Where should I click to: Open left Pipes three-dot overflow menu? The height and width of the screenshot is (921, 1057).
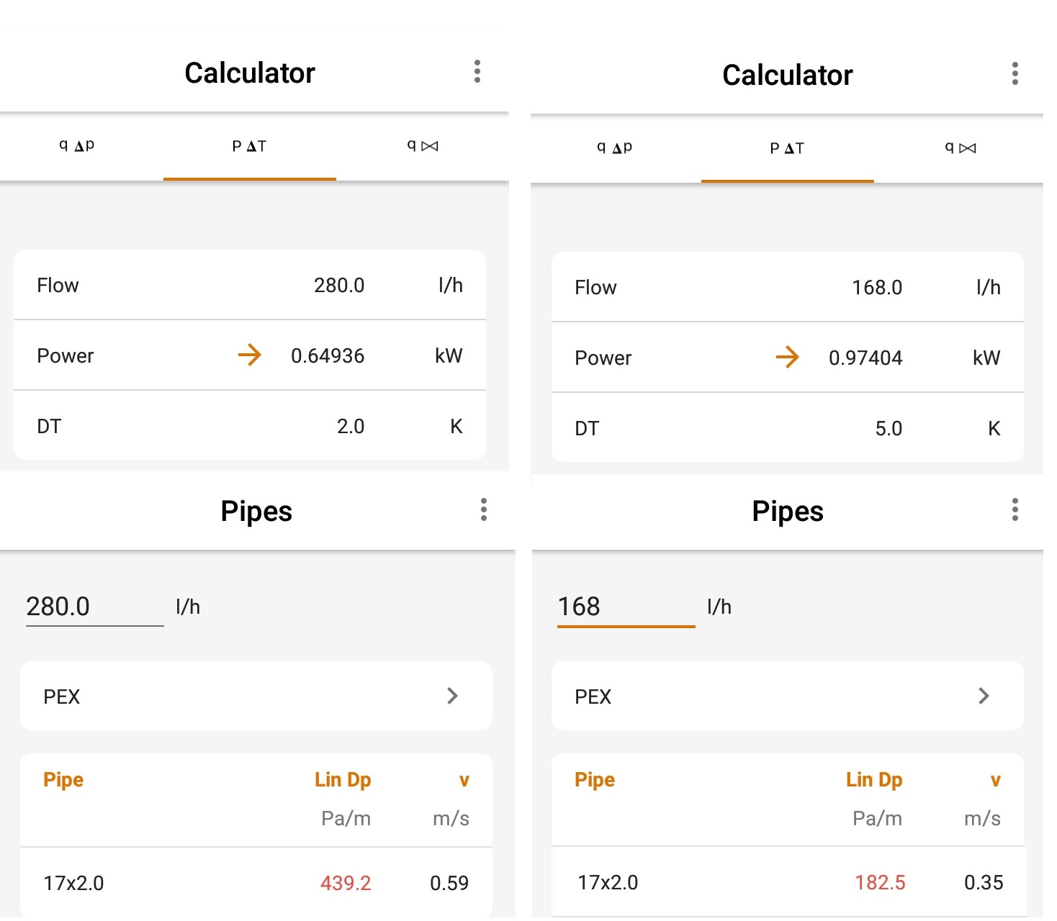tap(483, 509)
